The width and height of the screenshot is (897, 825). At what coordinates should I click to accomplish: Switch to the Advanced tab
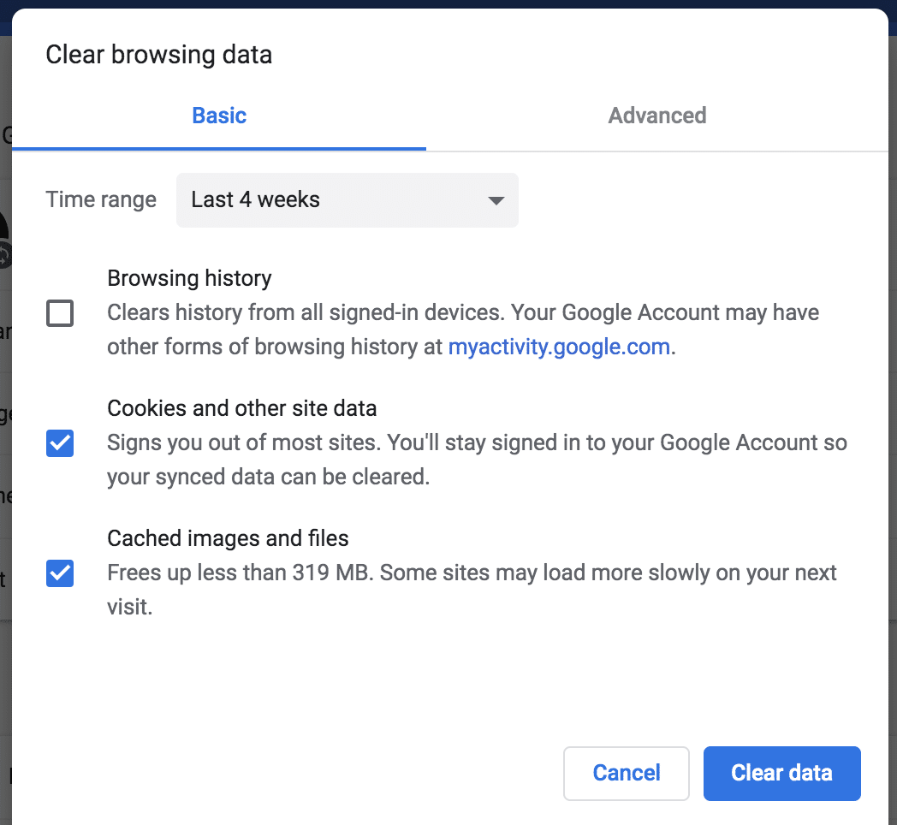[x=657, y=116]
